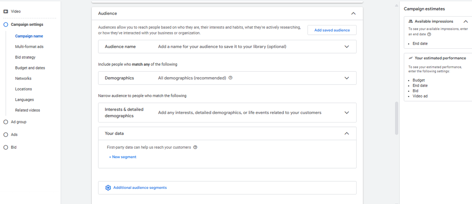Expand the Audience name dropdown
Viewport: 472px width, 204px height.
coord(347,47)
